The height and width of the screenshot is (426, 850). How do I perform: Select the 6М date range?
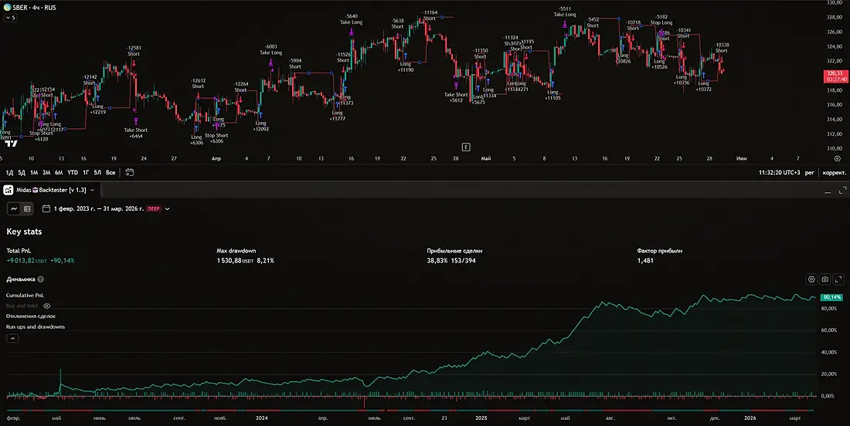click(59, 173)
